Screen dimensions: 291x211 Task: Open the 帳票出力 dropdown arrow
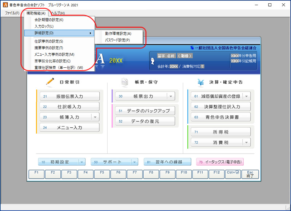click(x=171, y=96)
